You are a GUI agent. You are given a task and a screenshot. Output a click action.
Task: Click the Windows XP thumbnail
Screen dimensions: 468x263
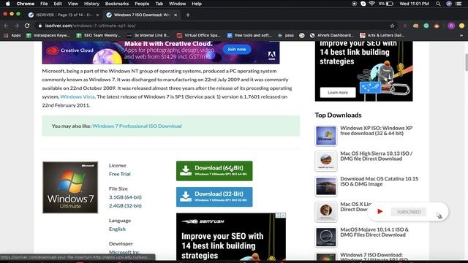(326, 135)
